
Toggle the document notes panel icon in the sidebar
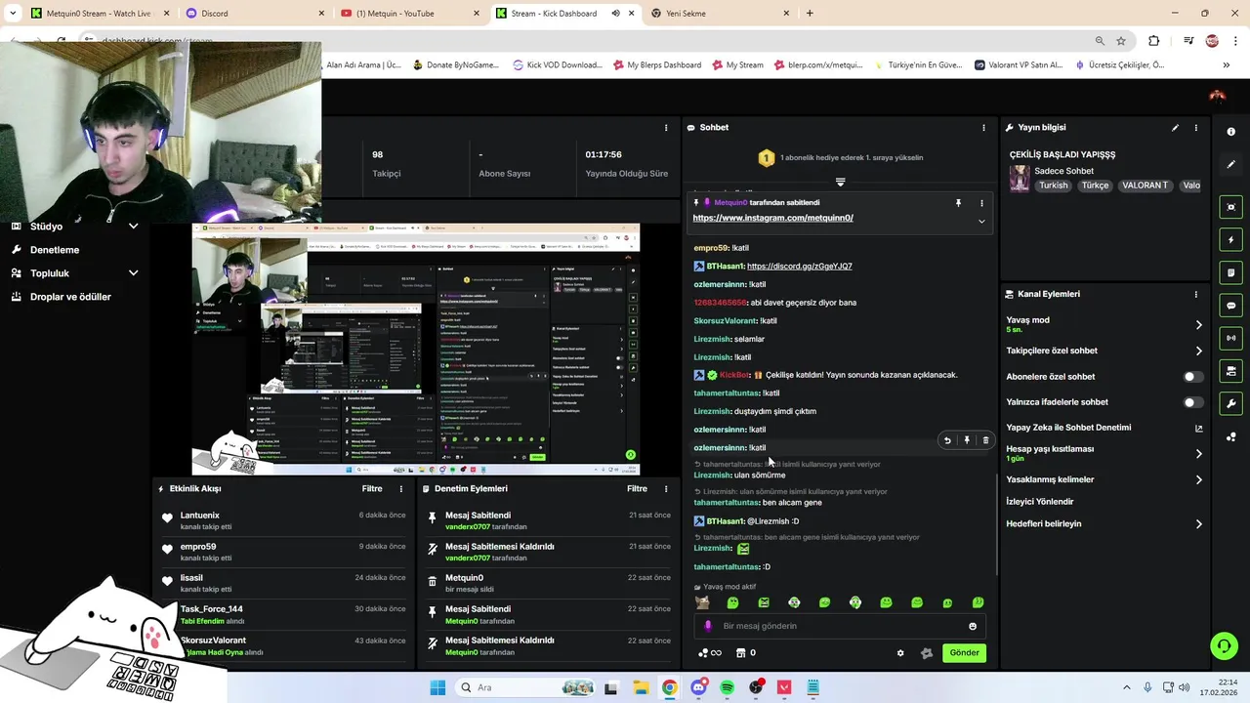pyautogui.click(x=1230, y=272)
